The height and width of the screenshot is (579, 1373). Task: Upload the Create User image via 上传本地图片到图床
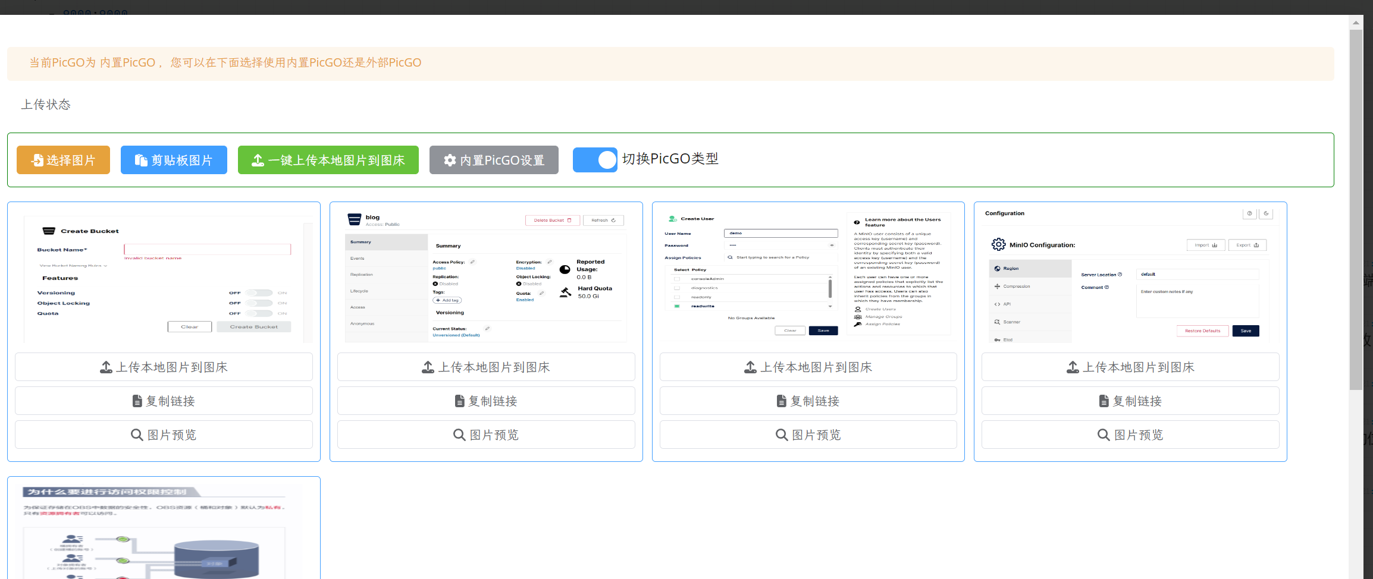tap(808, 367)
